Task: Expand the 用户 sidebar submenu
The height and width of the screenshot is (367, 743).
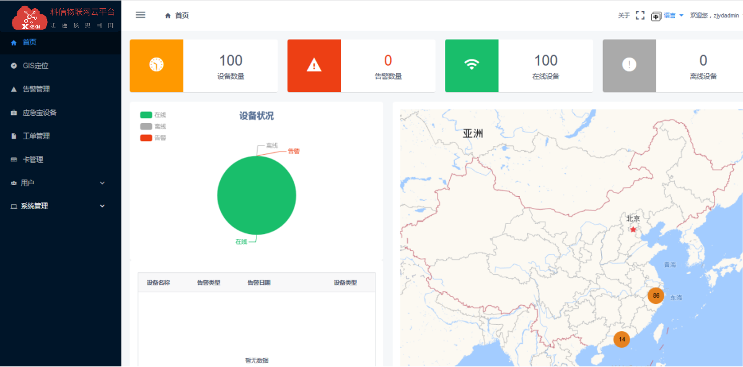Action: 60,183
